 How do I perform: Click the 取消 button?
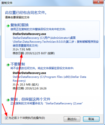pos(91,119)
